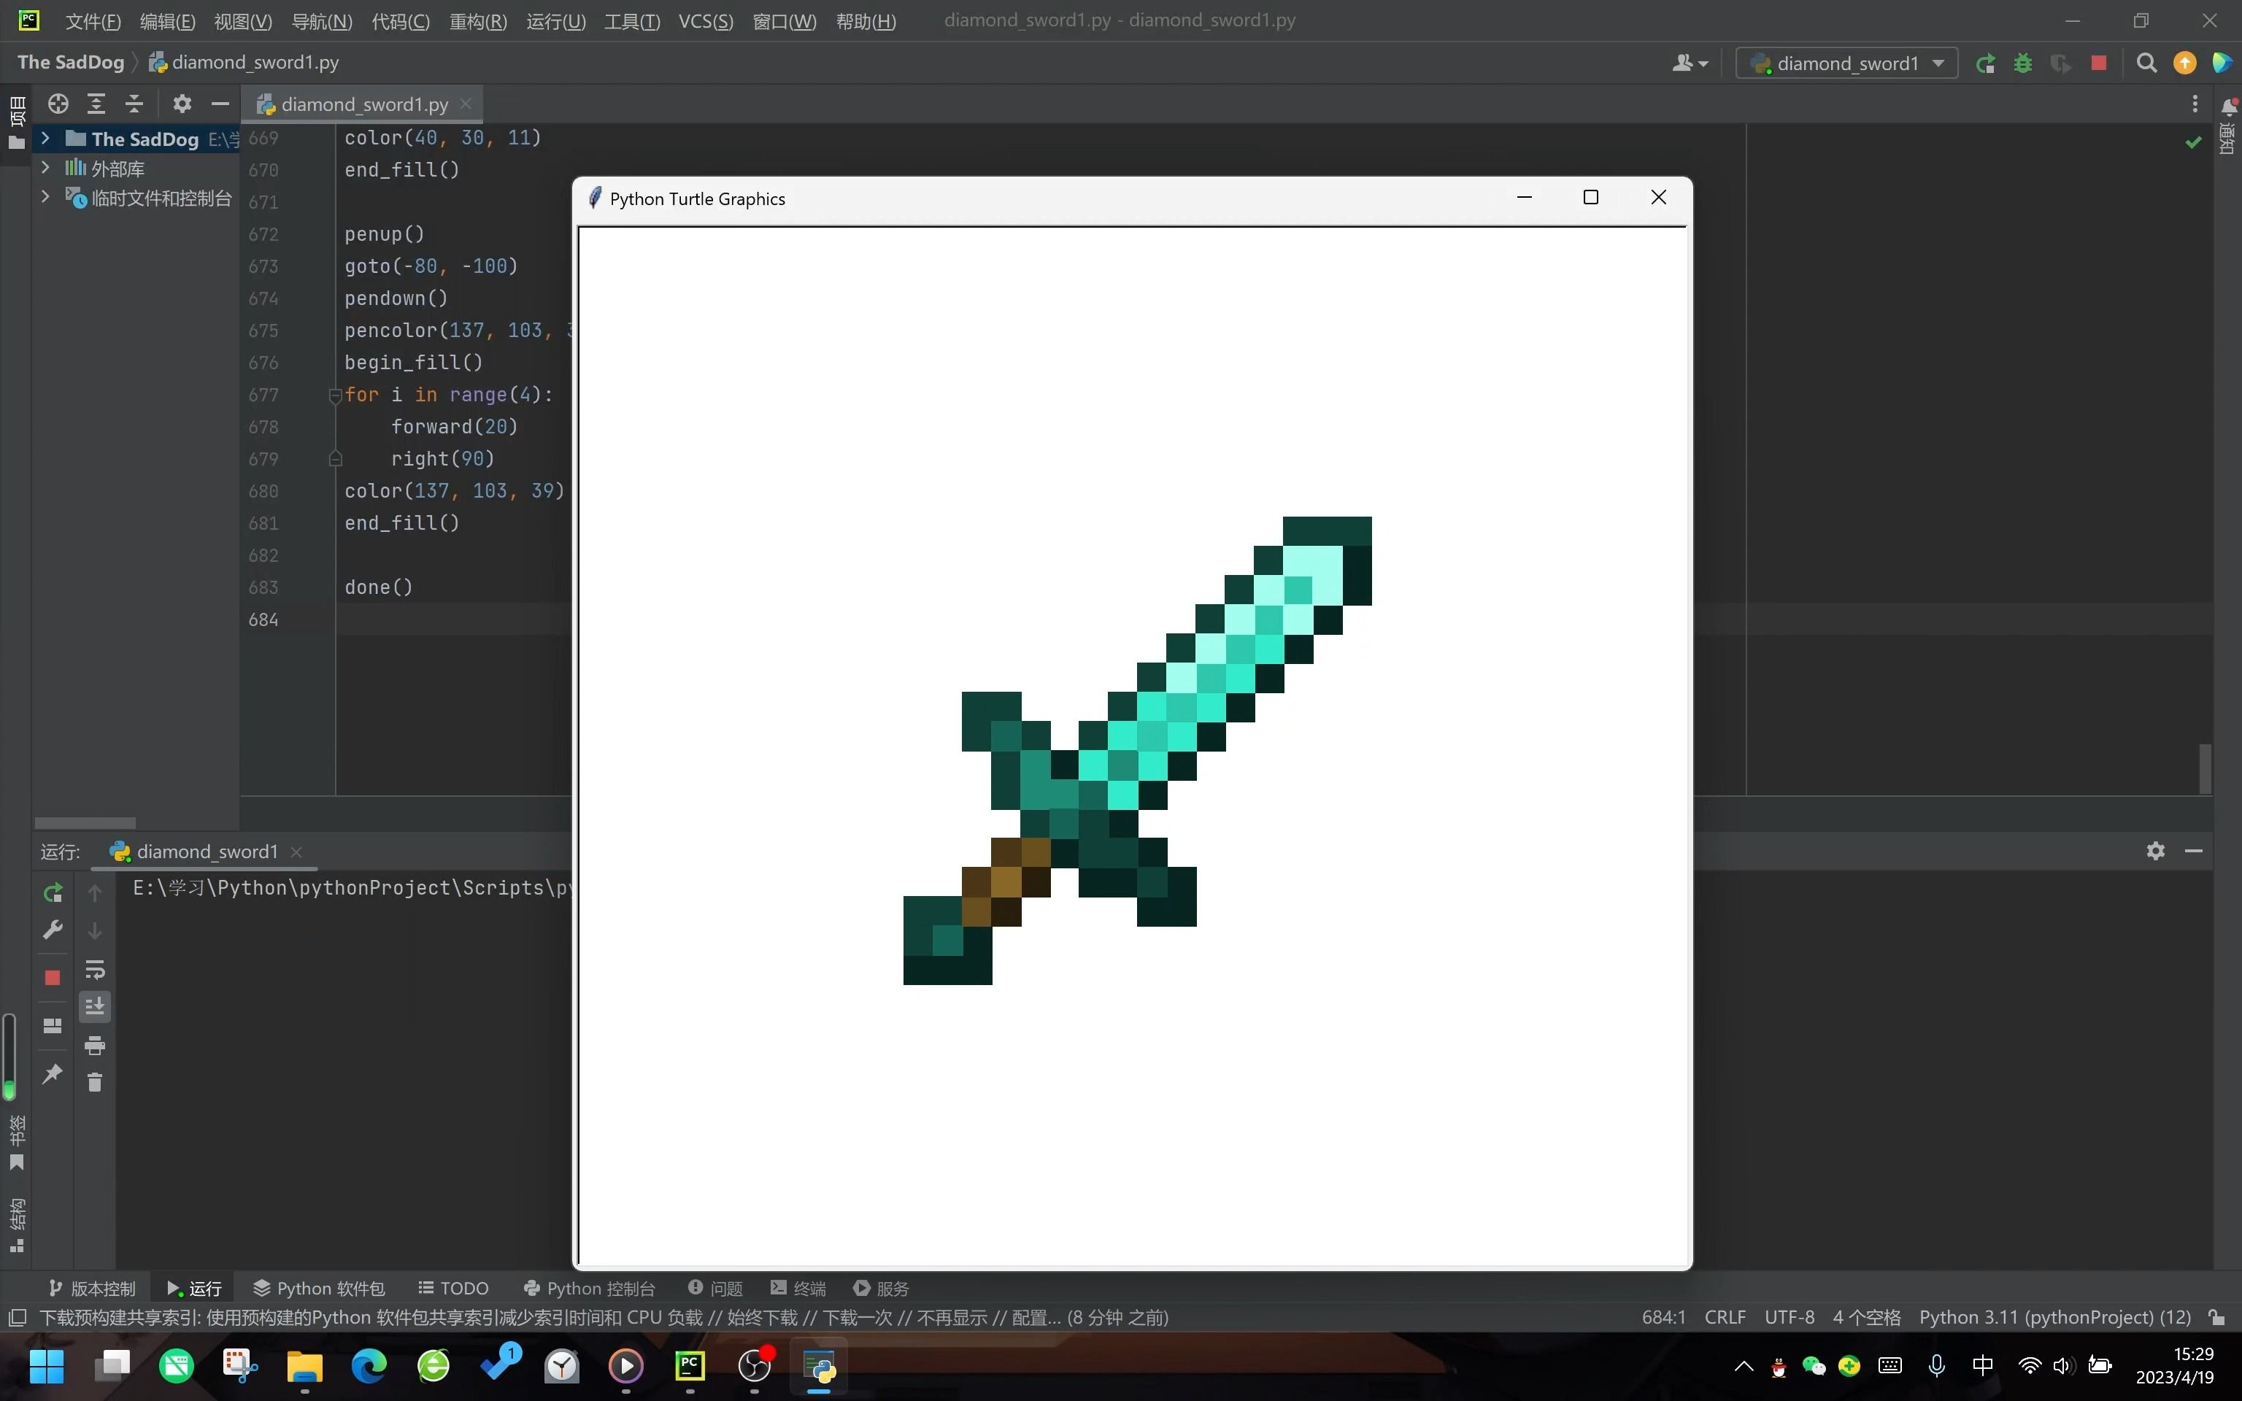Open 版本控制 tool window
Viewport: 2242px width, 1401px height.
[x=92, y=1288]
